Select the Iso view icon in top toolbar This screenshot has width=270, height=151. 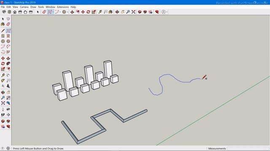[4, 12]
